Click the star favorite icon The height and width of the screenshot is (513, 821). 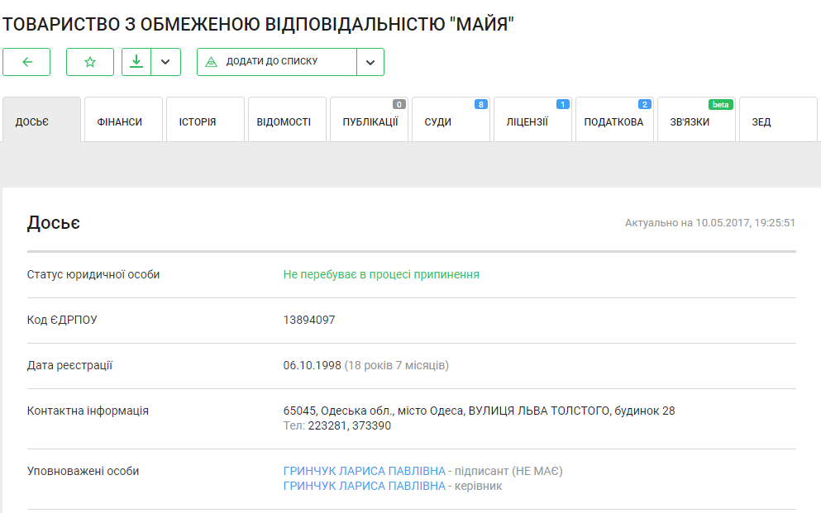(90, 62)
